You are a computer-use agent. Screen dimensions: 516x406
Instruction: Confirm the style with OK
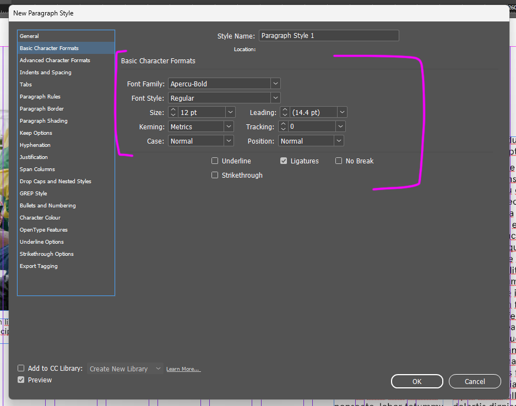click(x=417, y=381)
